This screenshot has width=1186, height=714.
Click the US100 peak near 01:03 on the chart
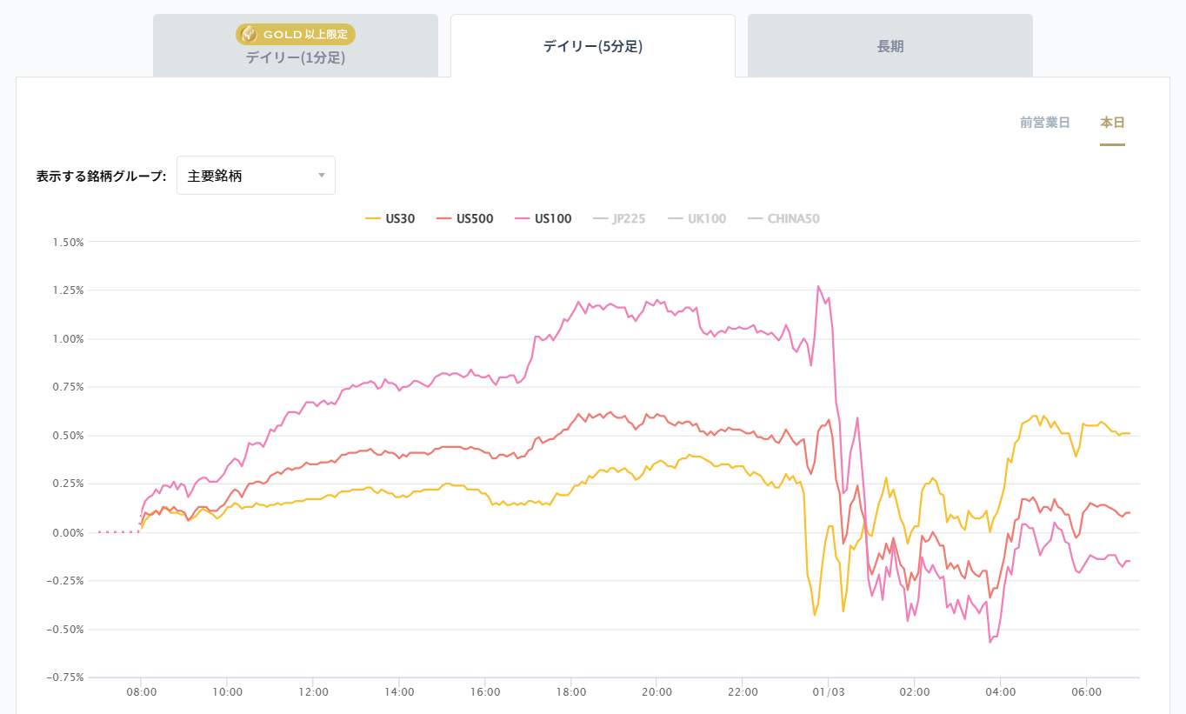818,286
